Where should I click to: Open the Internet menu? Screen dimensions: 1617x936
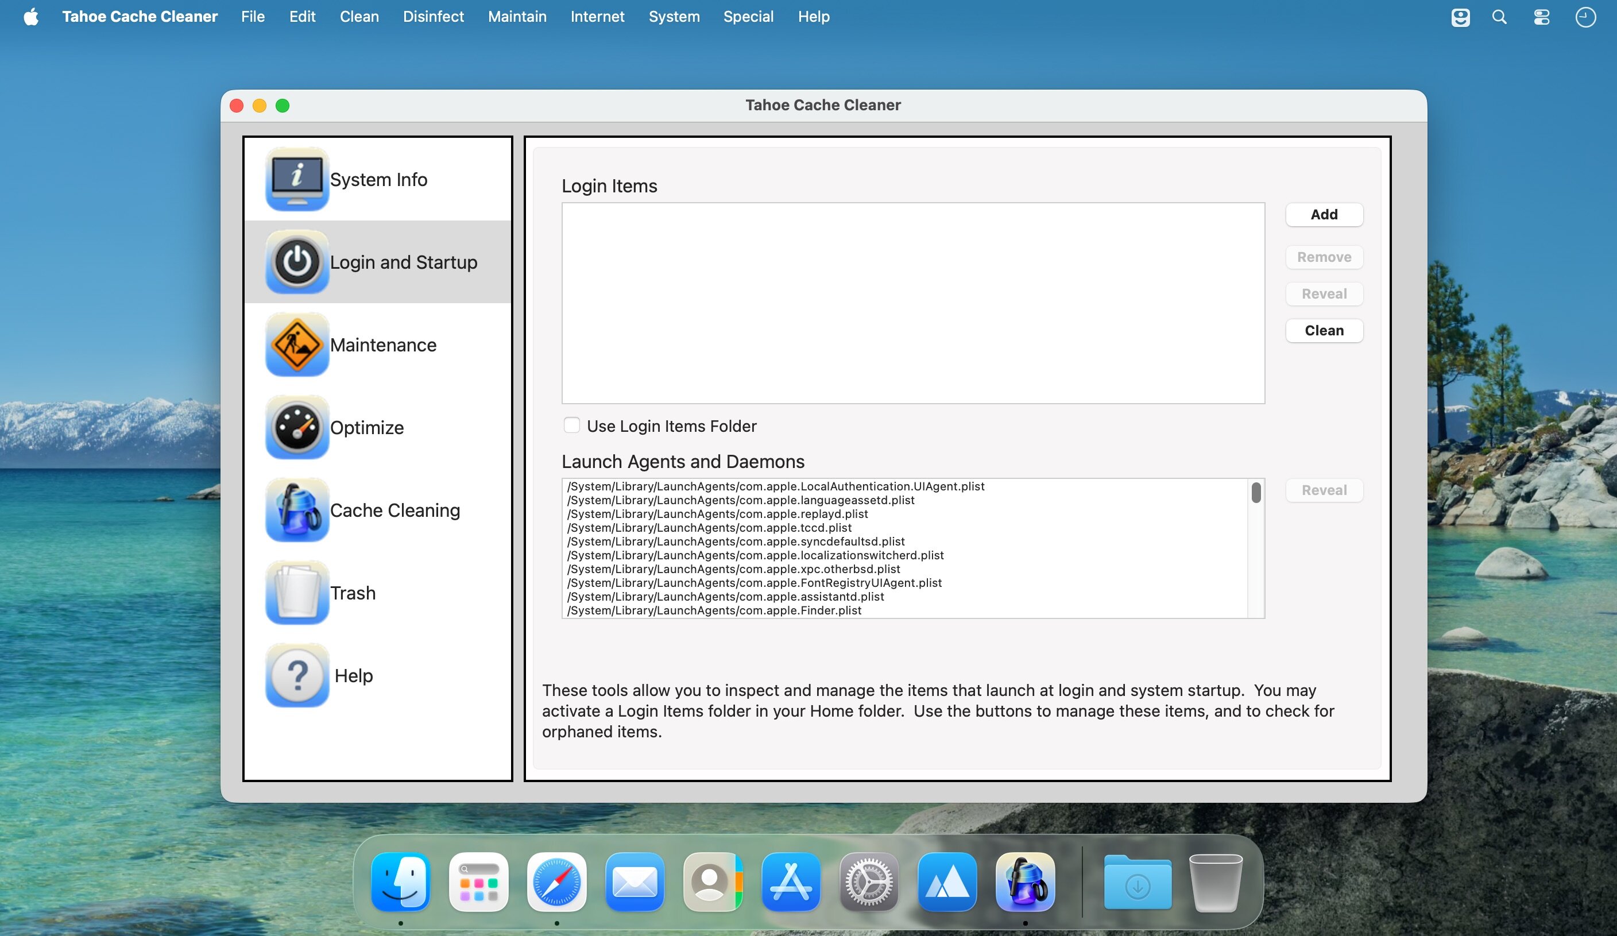(597, 17)
